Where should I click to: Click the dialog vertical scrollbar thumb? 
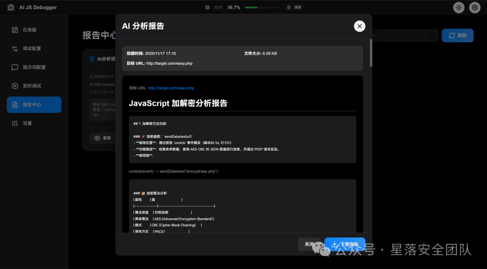(371, 53)
